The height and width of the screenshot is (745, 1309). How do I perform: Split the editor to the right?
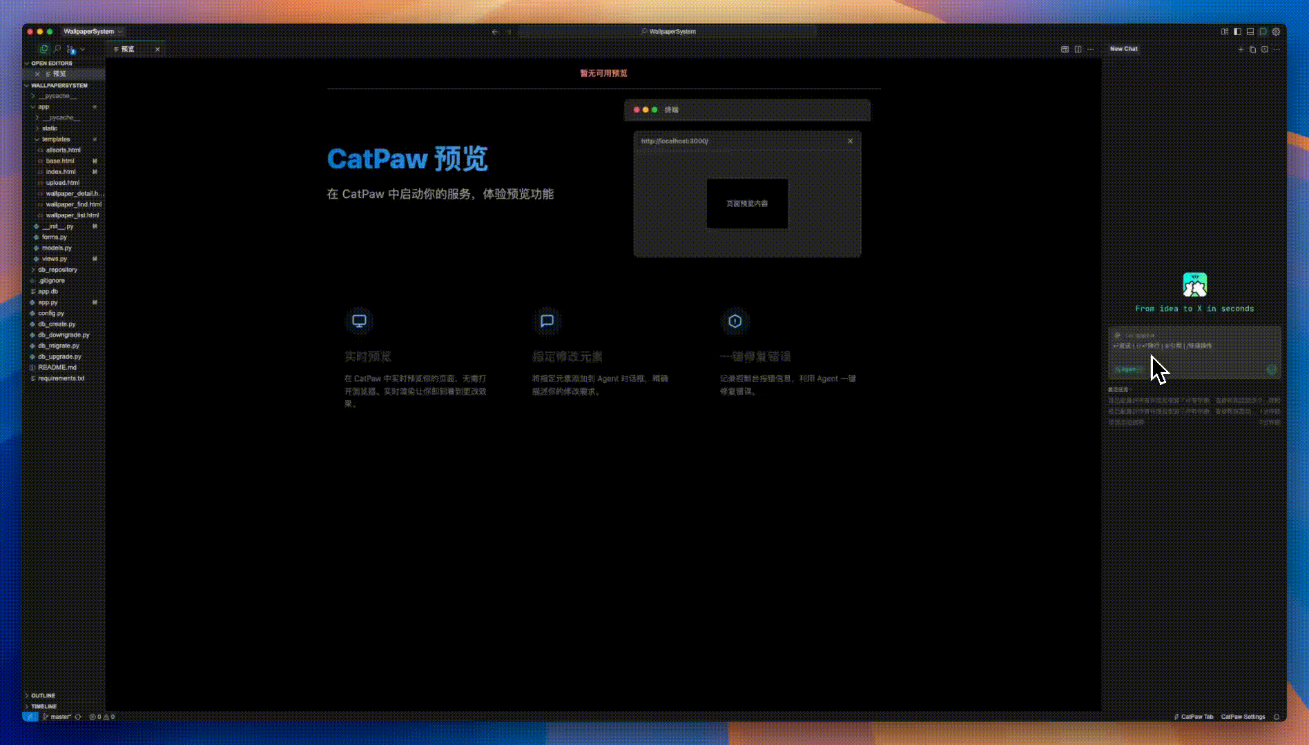pyautogui.click(x=1078, y=50)
